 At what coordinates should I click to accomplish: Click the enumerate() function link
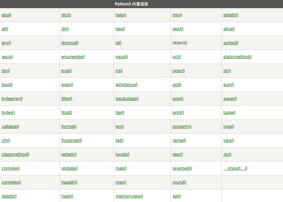pos(73,57)
